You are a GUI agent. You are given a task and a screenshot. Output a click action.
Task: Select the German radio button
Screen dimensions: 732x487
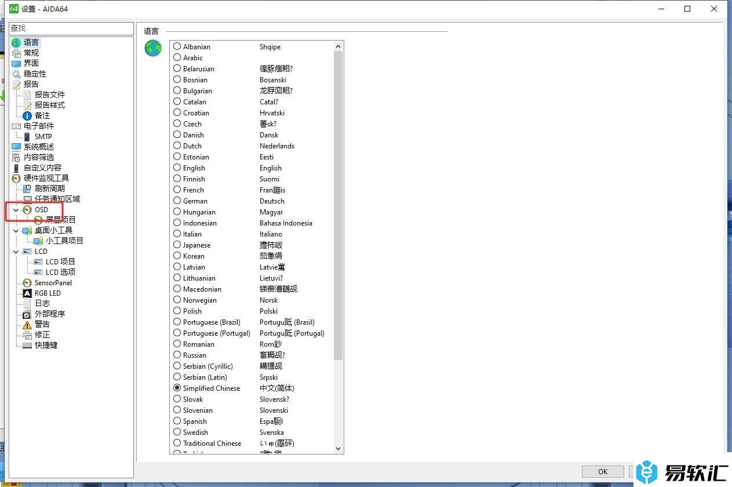tap(177, 201)
